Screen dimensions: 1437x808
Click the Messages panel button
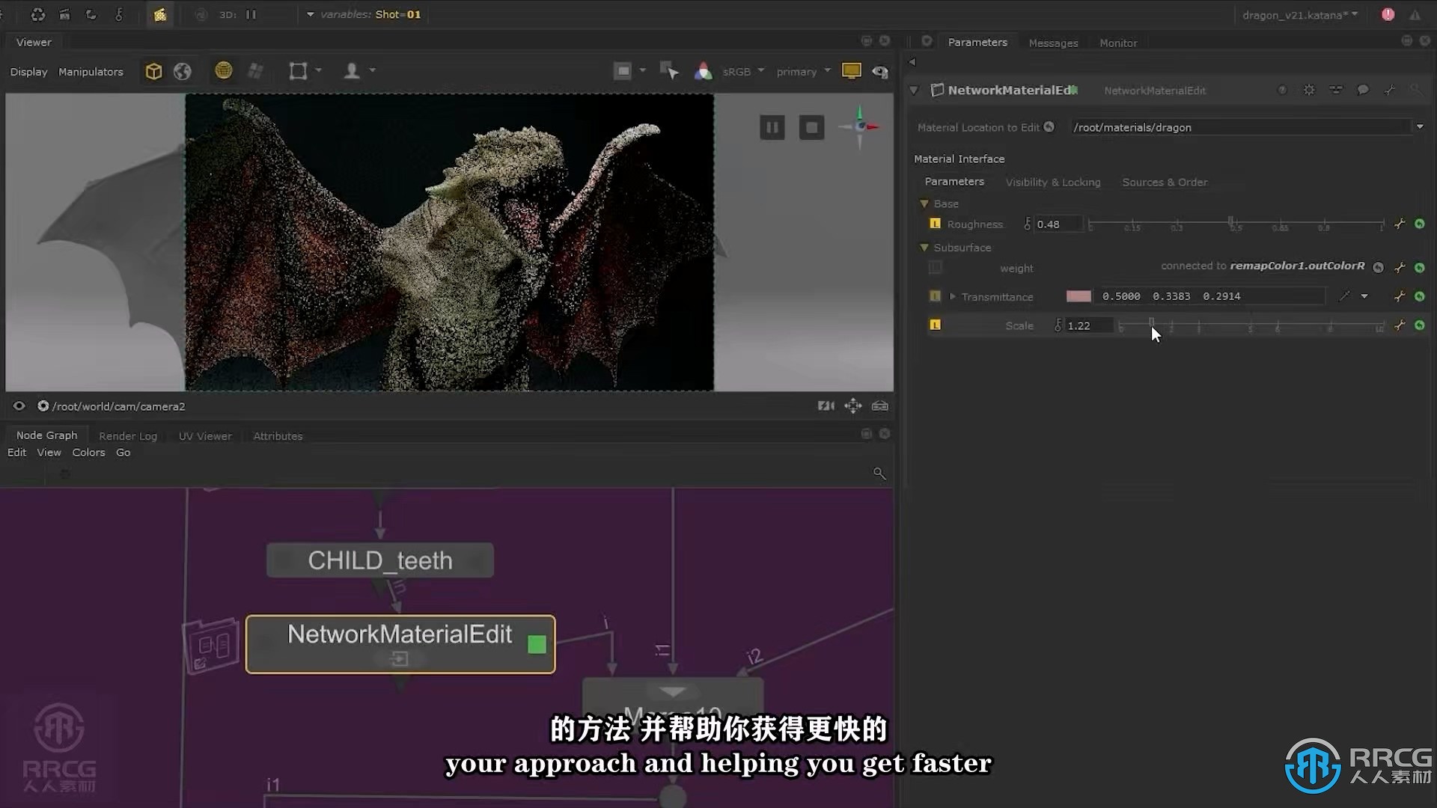click(x=1053, y=43)
